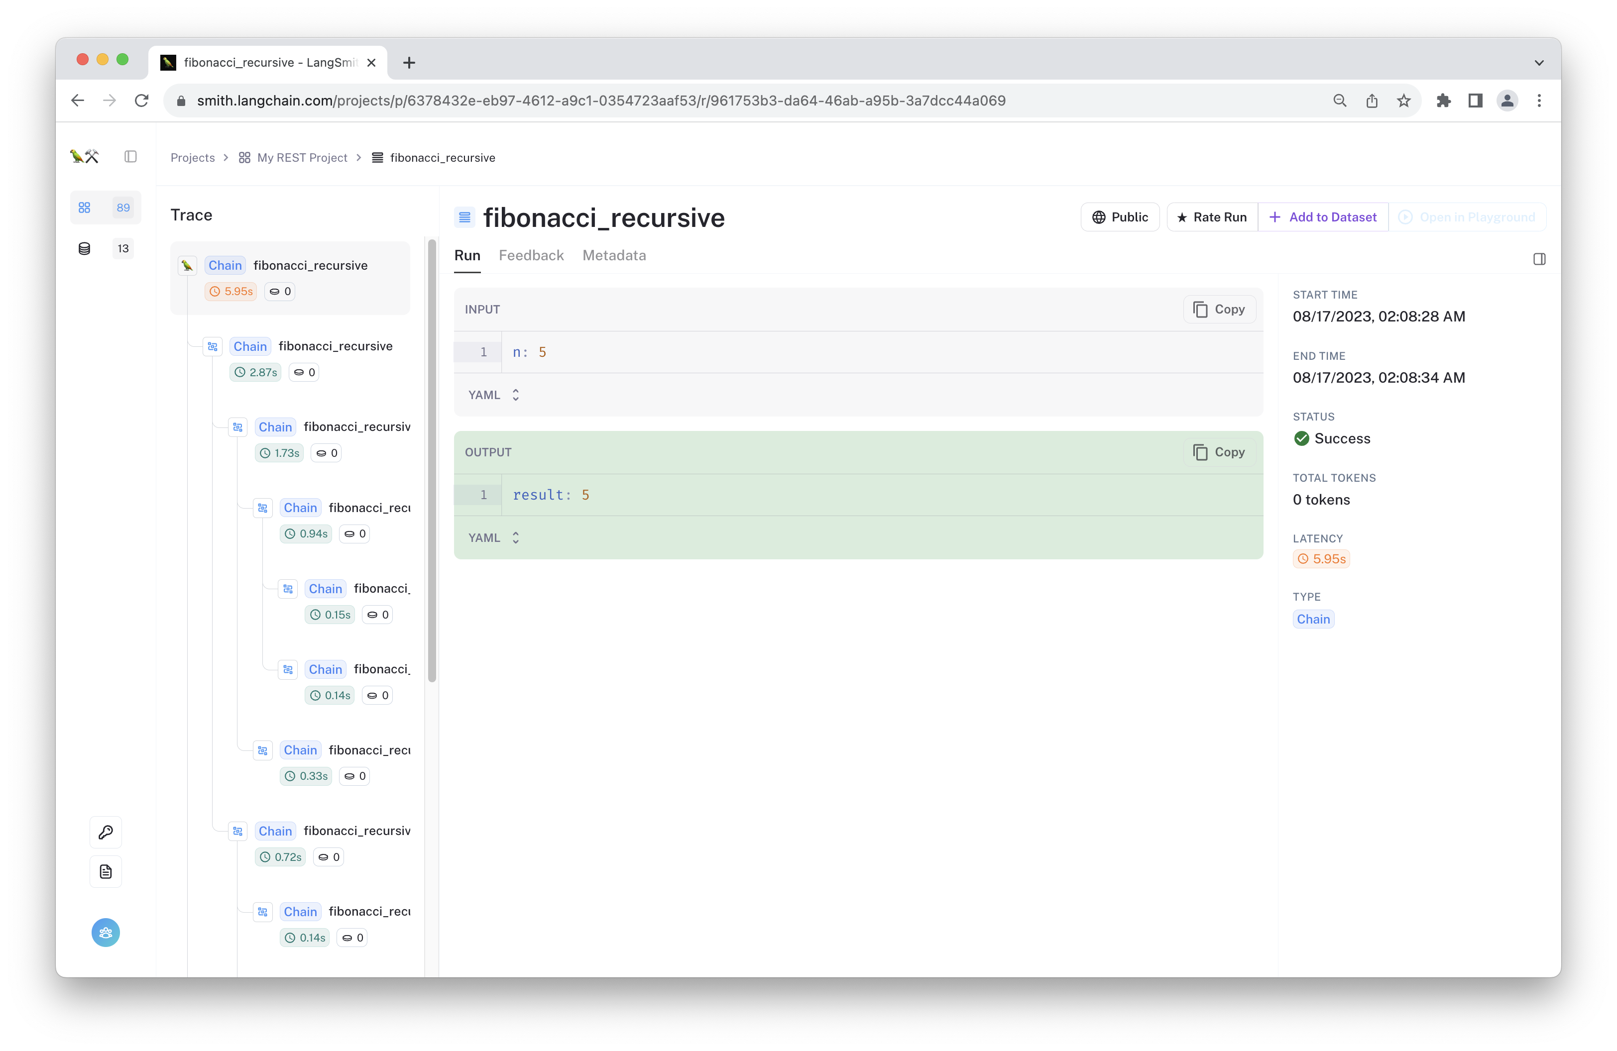
Task: Click the Add to Dataset button
Action: [1323, 217]
